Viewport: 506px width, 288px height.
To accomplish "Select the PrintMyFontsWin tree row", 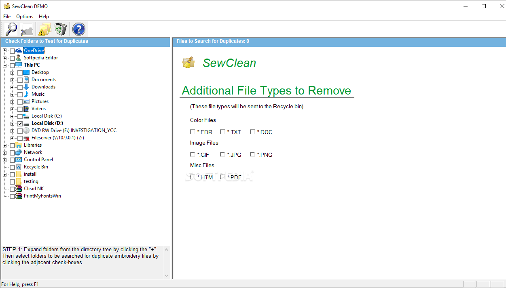I will point(42,196).
